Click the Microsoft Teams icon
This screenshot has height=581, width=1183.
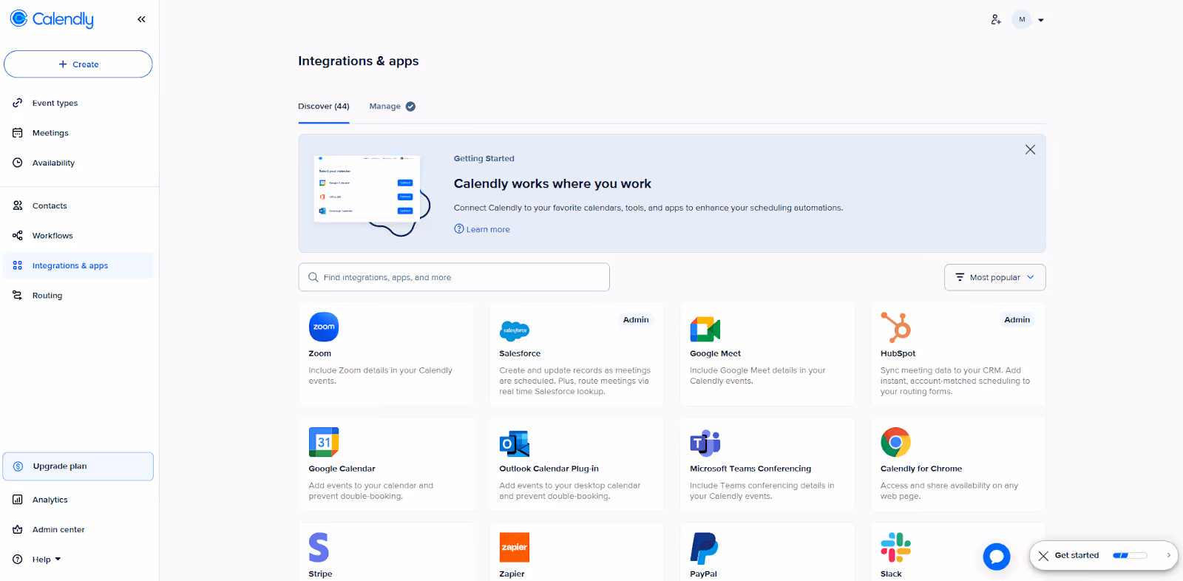point(705,443)
